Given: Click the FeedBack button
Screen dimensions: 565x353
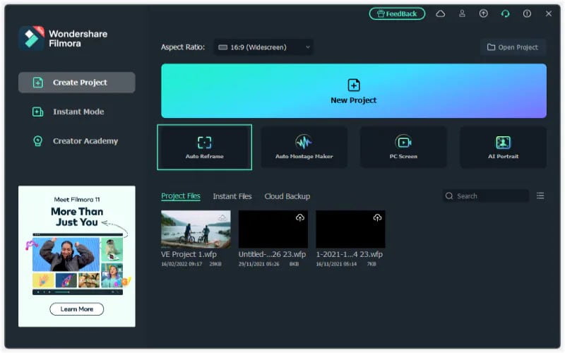Looking at the screenshot, I should 397,13.
